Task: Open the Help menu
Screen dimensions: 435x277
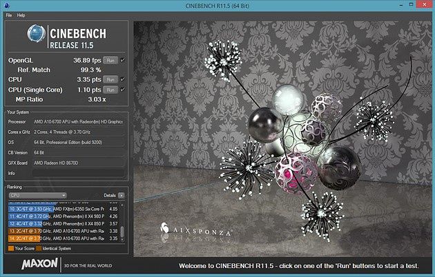Action: [21, 15]
